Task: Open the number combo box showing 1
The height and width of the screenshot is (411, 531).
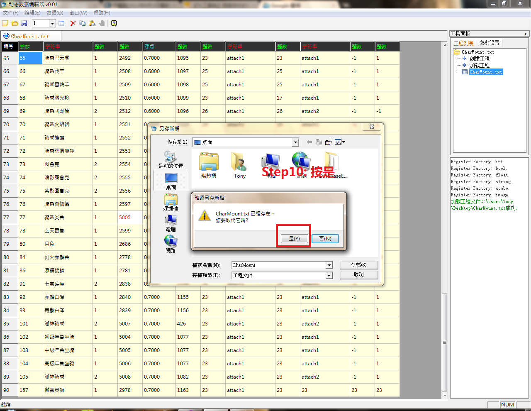Action: (x=52, y=23)
